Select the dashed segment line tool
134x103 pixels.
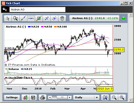[47, 18]
